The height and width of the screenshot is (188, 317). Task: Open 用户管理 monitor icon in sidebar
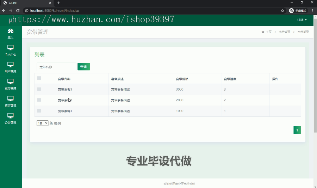click(11, 65)
